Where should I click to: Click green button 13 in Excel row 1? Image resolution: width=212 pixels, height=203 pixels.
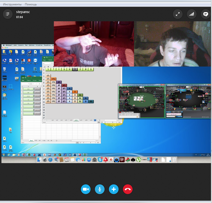pyautogui.click(x=69, y=69)
